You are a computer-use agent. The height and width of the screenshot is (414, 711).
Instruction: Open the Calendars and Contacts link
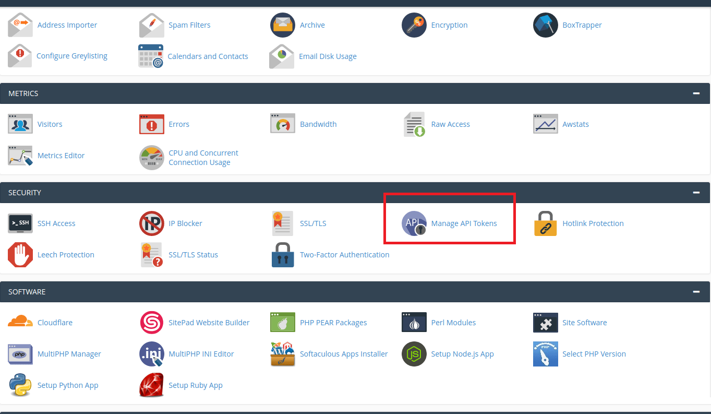pos(208,56)
